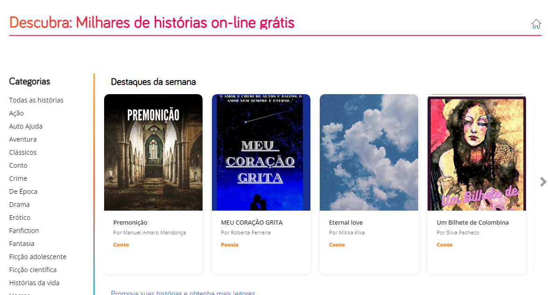
Task: Open the Meu Coração Grita cover
Action: coord(261,152)
